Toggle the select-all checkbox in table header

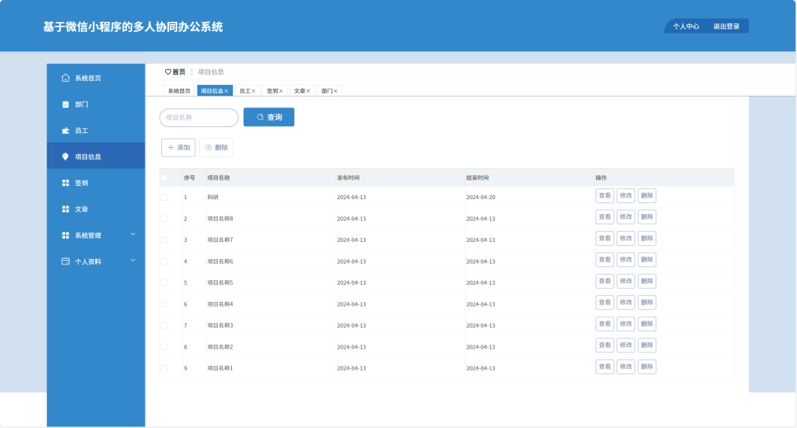click(x=163, y=178)
